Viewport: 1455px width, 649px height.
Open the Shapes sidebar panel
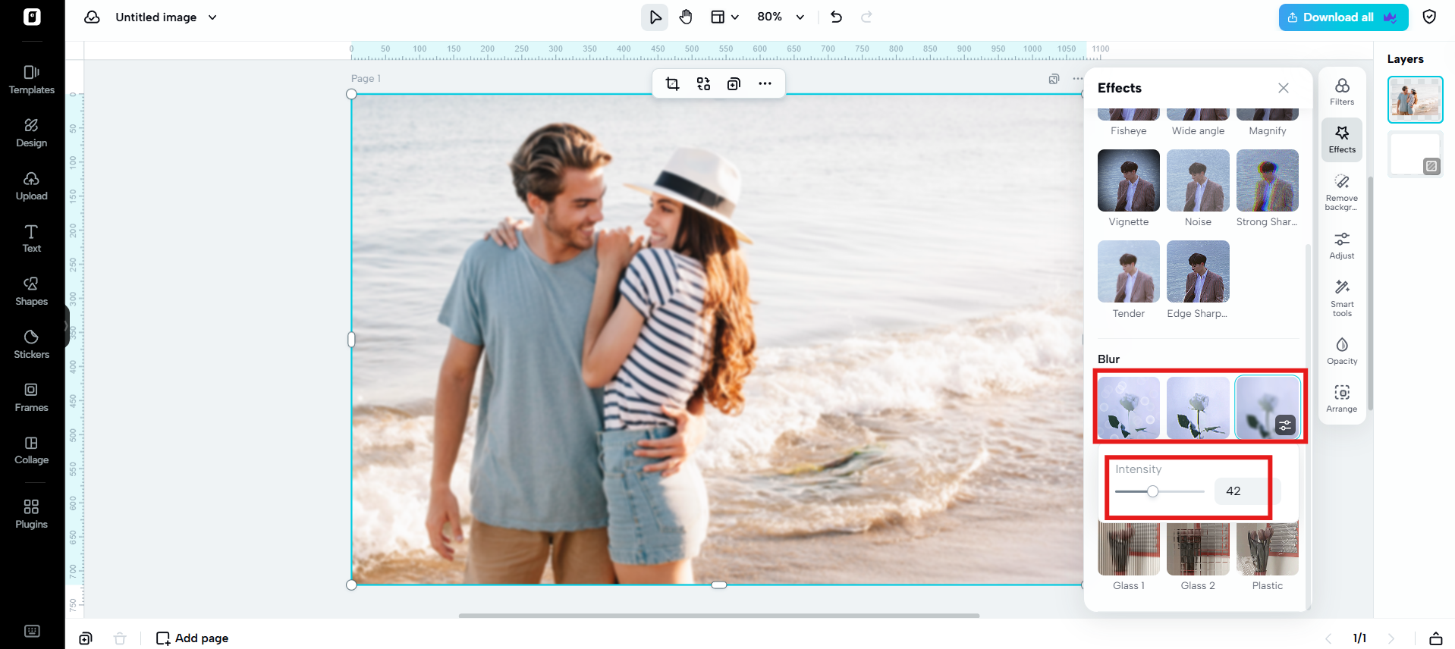(x=32, y=291)
